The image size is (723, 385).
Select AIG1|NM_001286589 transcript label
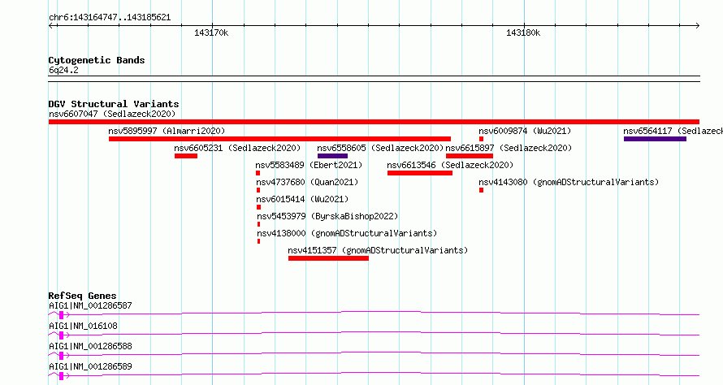tap(90, 366)
